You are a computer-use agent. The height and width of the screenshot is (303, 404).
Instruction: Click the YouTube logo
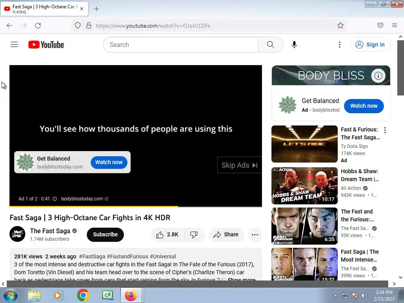coord(46,45)
